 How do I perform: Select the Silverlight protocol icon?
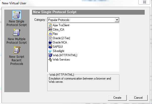point(50,51)
